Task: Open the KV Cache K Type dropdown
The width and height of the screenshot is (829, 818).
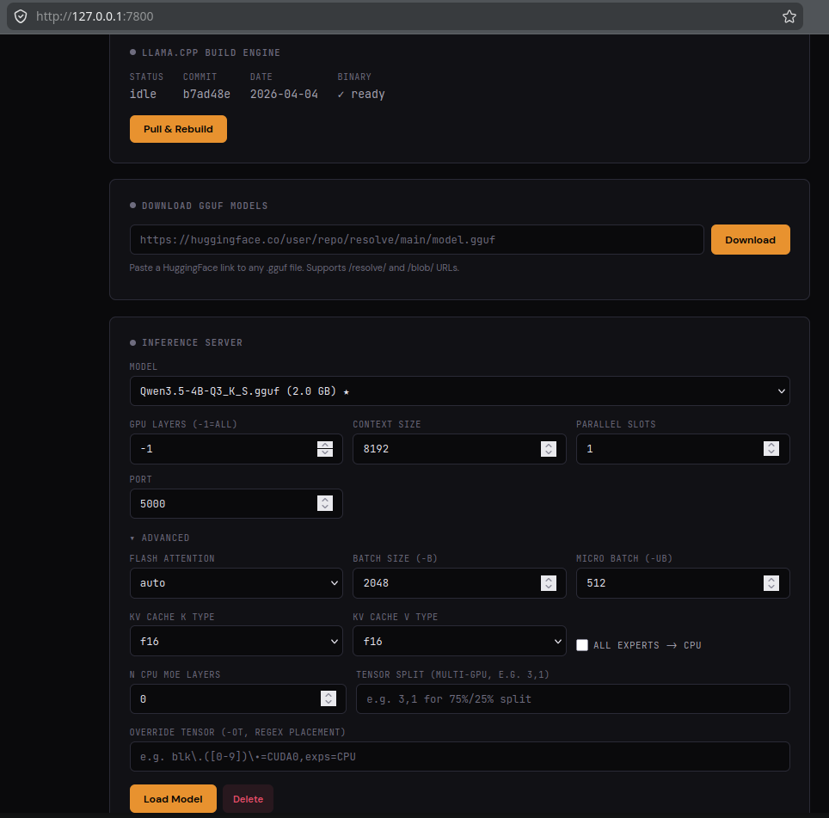Action: point(236,642)
